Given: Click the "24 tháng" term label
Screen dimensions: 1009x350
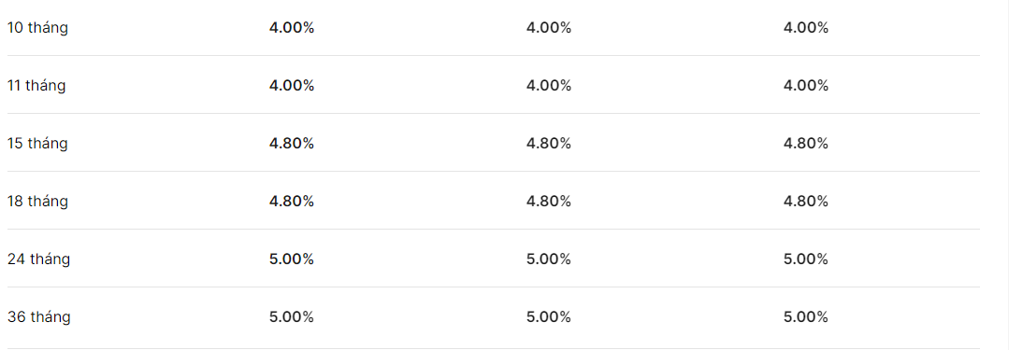Looking at the screenshot, I should (x=38, y=259).
